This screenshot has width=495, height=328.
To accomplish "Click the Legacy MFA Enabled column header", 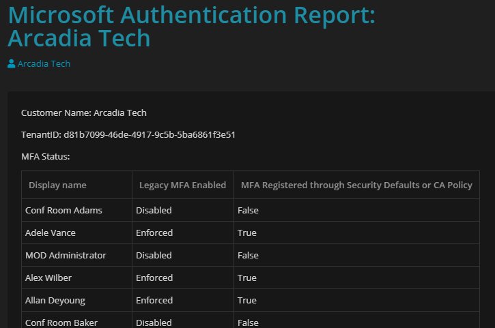I will click(182, 185).
